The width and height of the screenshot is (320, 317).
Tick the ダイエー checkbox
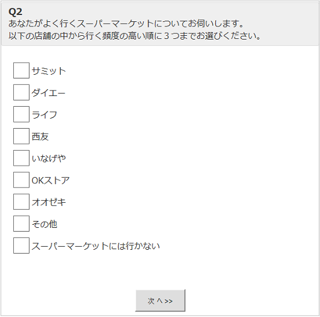click(x=21, y=92)
